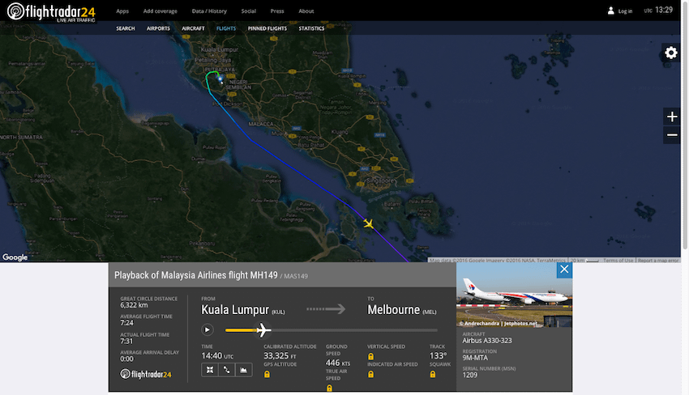Click the MAS149 callsign in panel title
Viewport: 689px width, 395px height.
(x=296, y=277)
